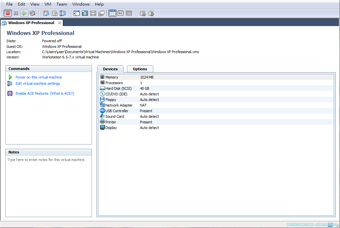The image size is (340, 228).
Task: Open Edit virtual machine settings link
Action: click(x=38, y=83)
